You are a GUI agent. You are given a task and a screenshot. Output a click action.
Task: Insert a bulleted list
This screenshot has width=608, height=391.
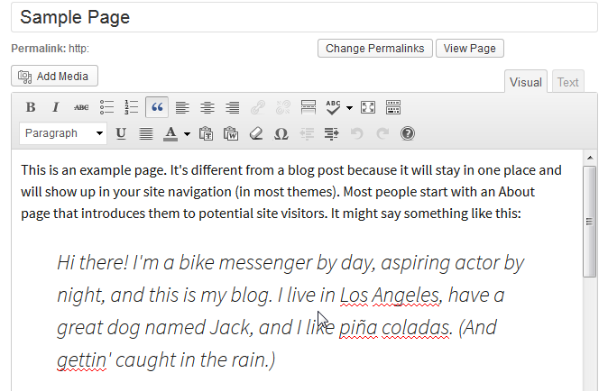pos(106,107)
